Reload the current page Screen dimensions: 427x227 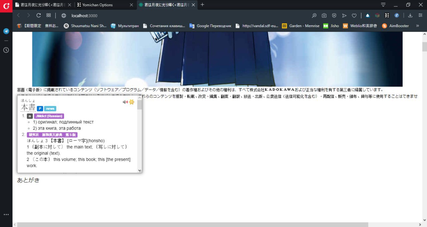click(x=38, y=15)
